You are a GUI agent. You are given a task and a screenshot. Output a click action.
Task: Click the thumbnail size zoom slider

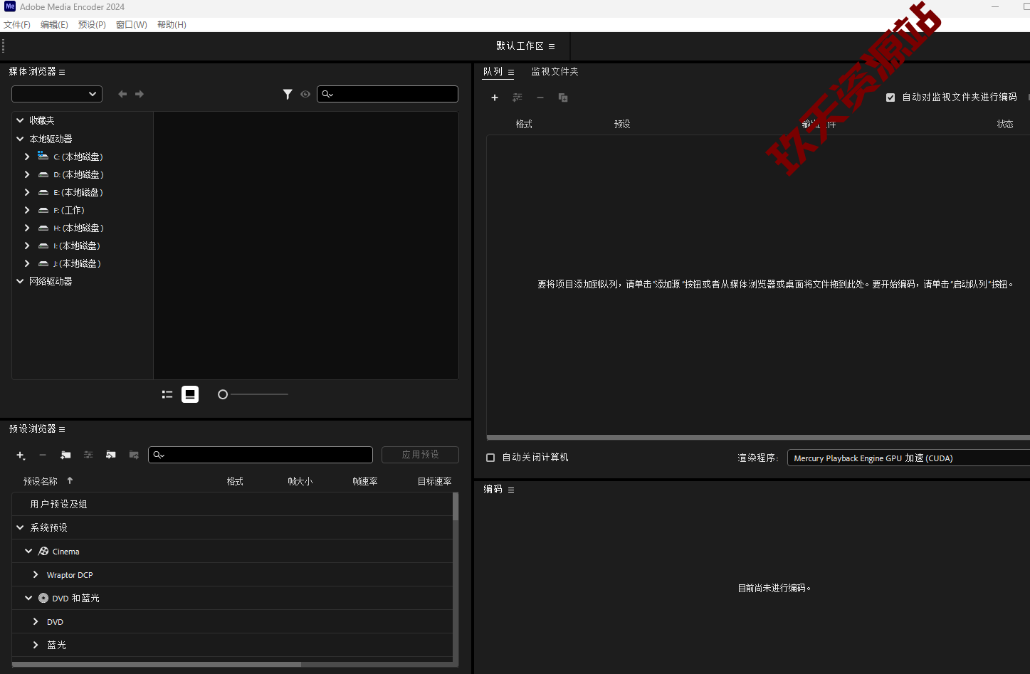point(253,394)
